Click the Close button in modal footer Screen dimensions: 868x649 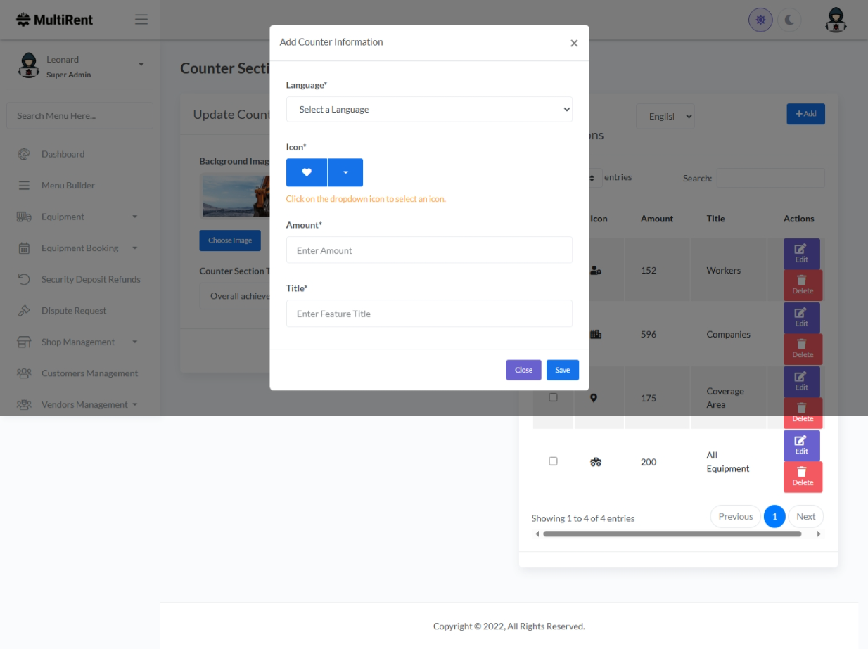pos(523,370)
